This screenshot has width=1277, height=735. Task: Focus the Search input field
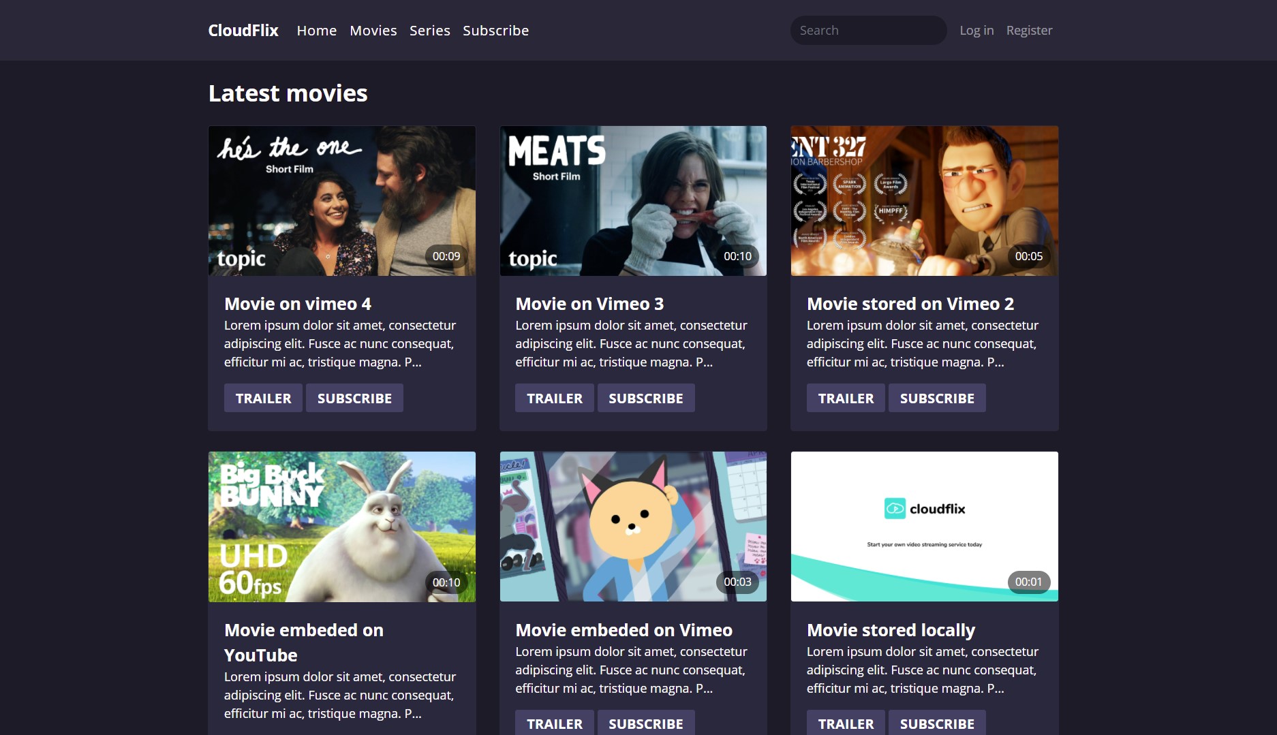point(868,31)
